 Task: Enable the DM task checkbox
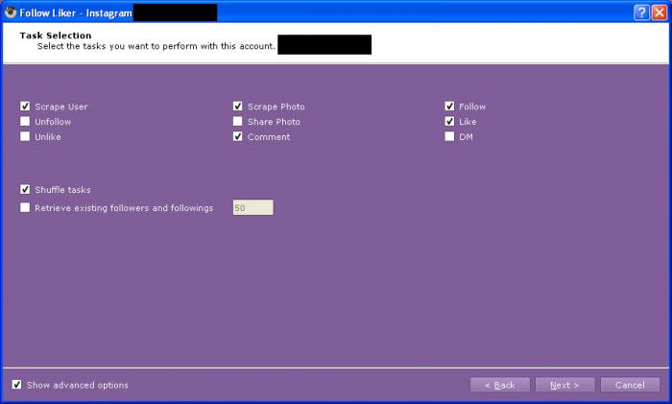[449, 136]
